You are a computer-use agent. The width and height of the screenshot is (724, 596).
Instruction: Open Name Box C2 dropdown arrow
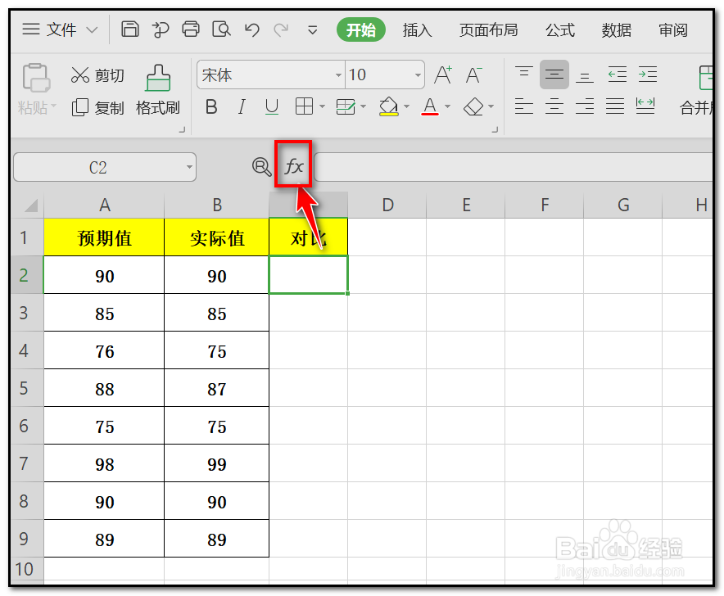pyautogui.click(x=189, y=167)
